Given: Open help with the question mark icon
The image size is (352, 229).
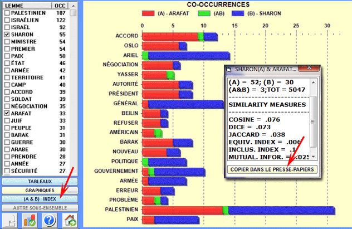Looking at the screenshot, I should (x=50, y=220).
